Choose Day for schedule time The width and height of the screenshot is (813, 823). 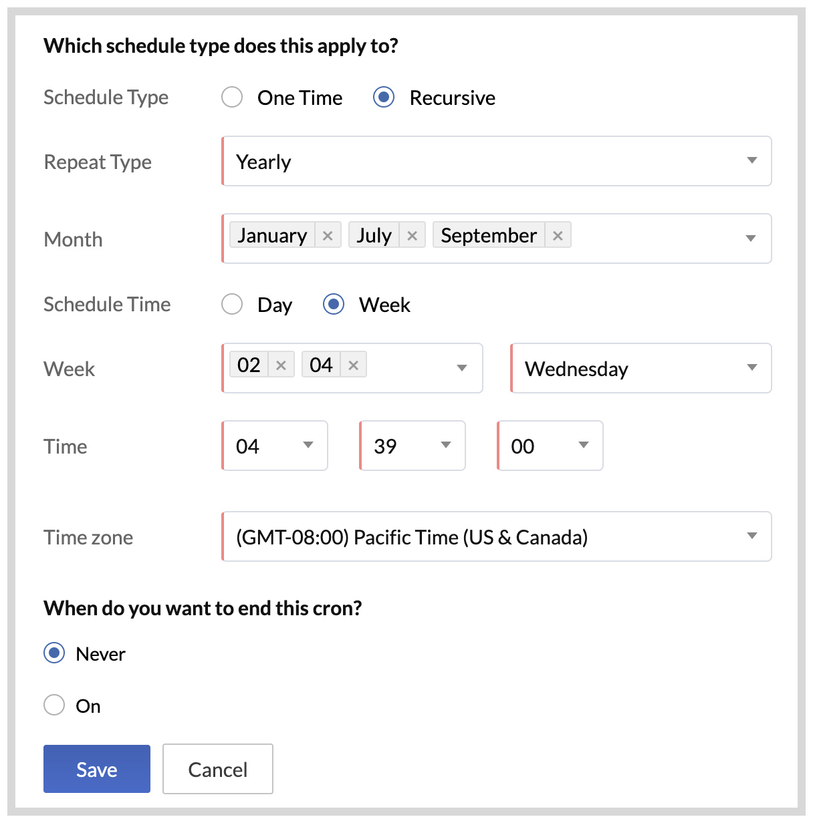tap(232, 305)
